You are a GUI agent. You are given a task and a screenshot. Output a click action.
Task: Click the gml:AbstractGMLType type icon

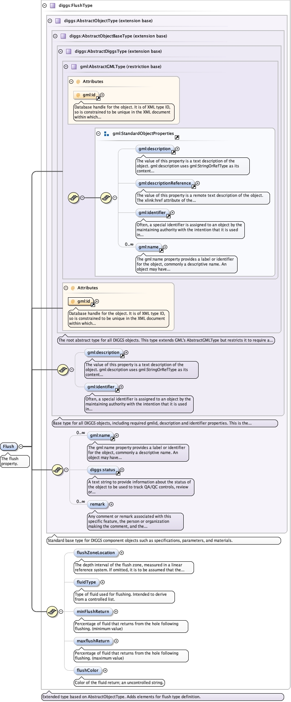point(74,66)
